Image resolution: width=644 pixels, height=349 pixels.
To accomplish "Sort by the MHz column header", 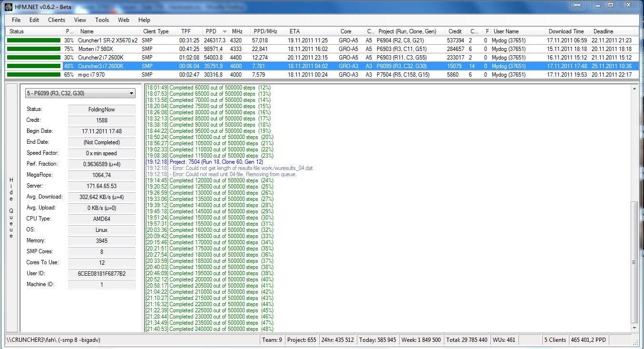I will click(240, 31).
